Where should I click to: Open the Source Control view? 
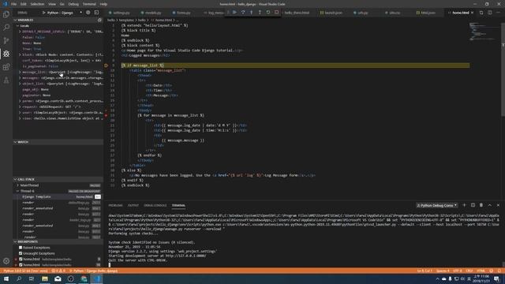[x=6, y=40]
